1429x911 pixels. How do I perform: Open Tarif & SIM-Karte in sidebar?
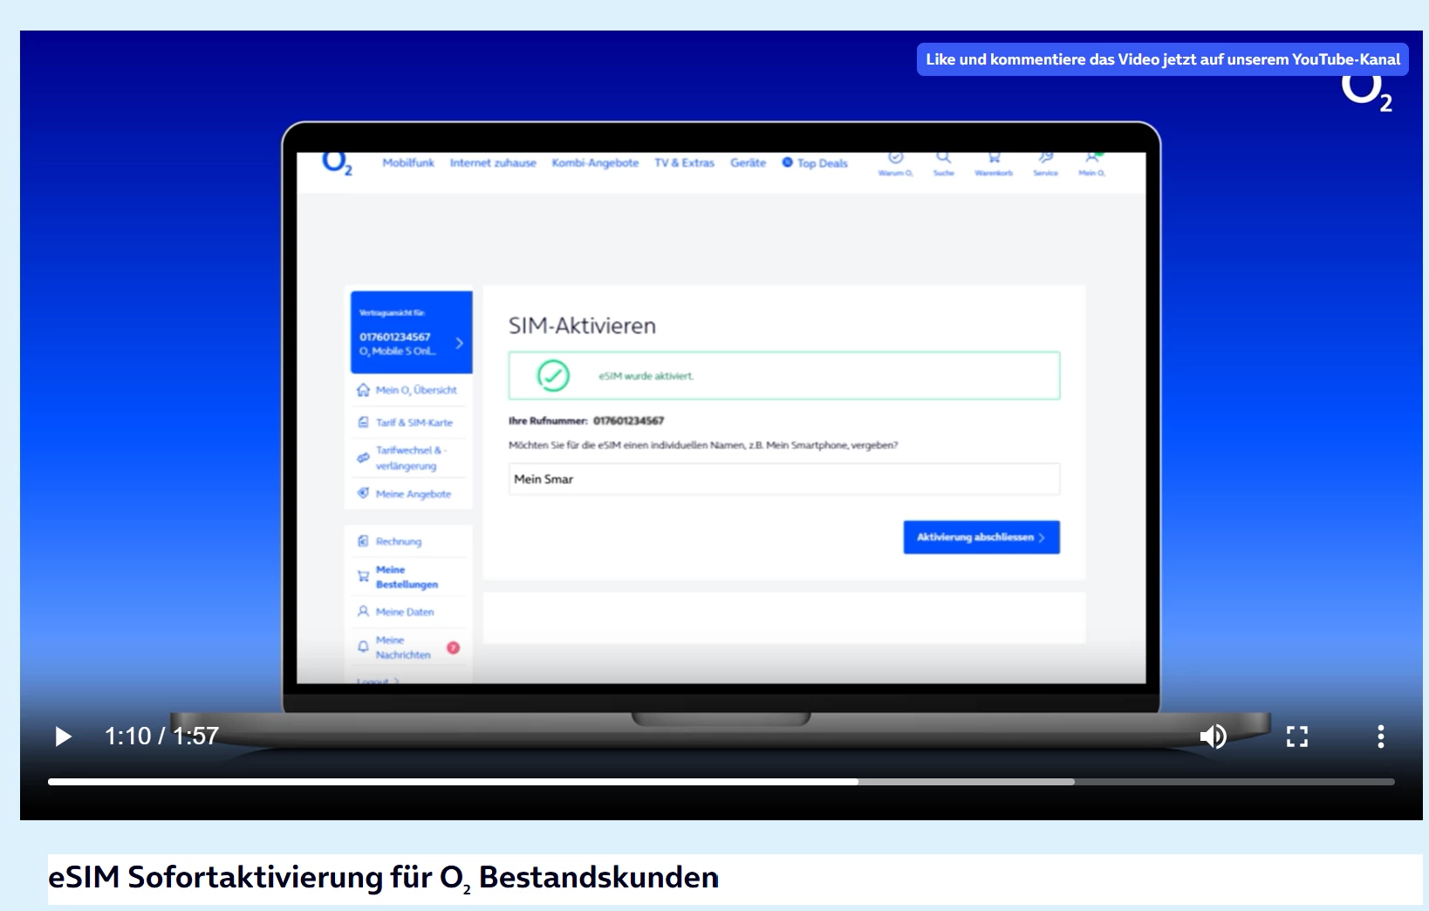414,422
